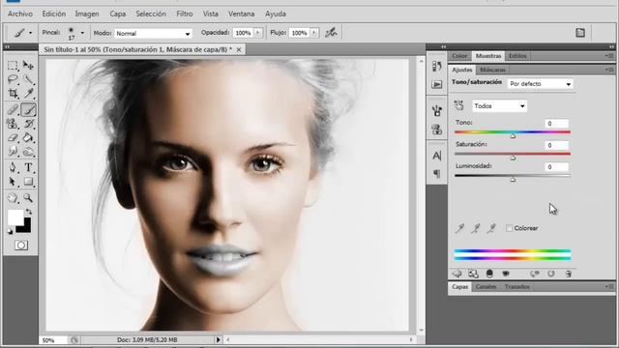
Task: Select the Pen tool
Action: click(13, 167)
